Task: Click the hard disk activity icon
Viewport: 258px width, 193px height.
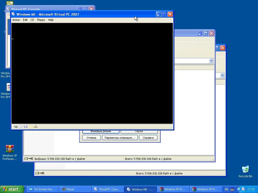Action: pyautogui.click(x=15, y=127)
